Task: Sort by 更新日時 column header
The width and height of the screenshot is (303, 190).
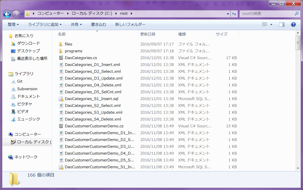Action: pos(148,34)
